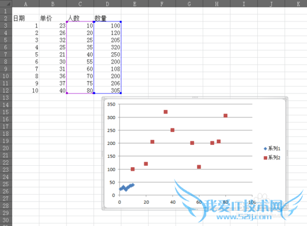
Task: Select 人数 cell with value 80
Action: 80,90
